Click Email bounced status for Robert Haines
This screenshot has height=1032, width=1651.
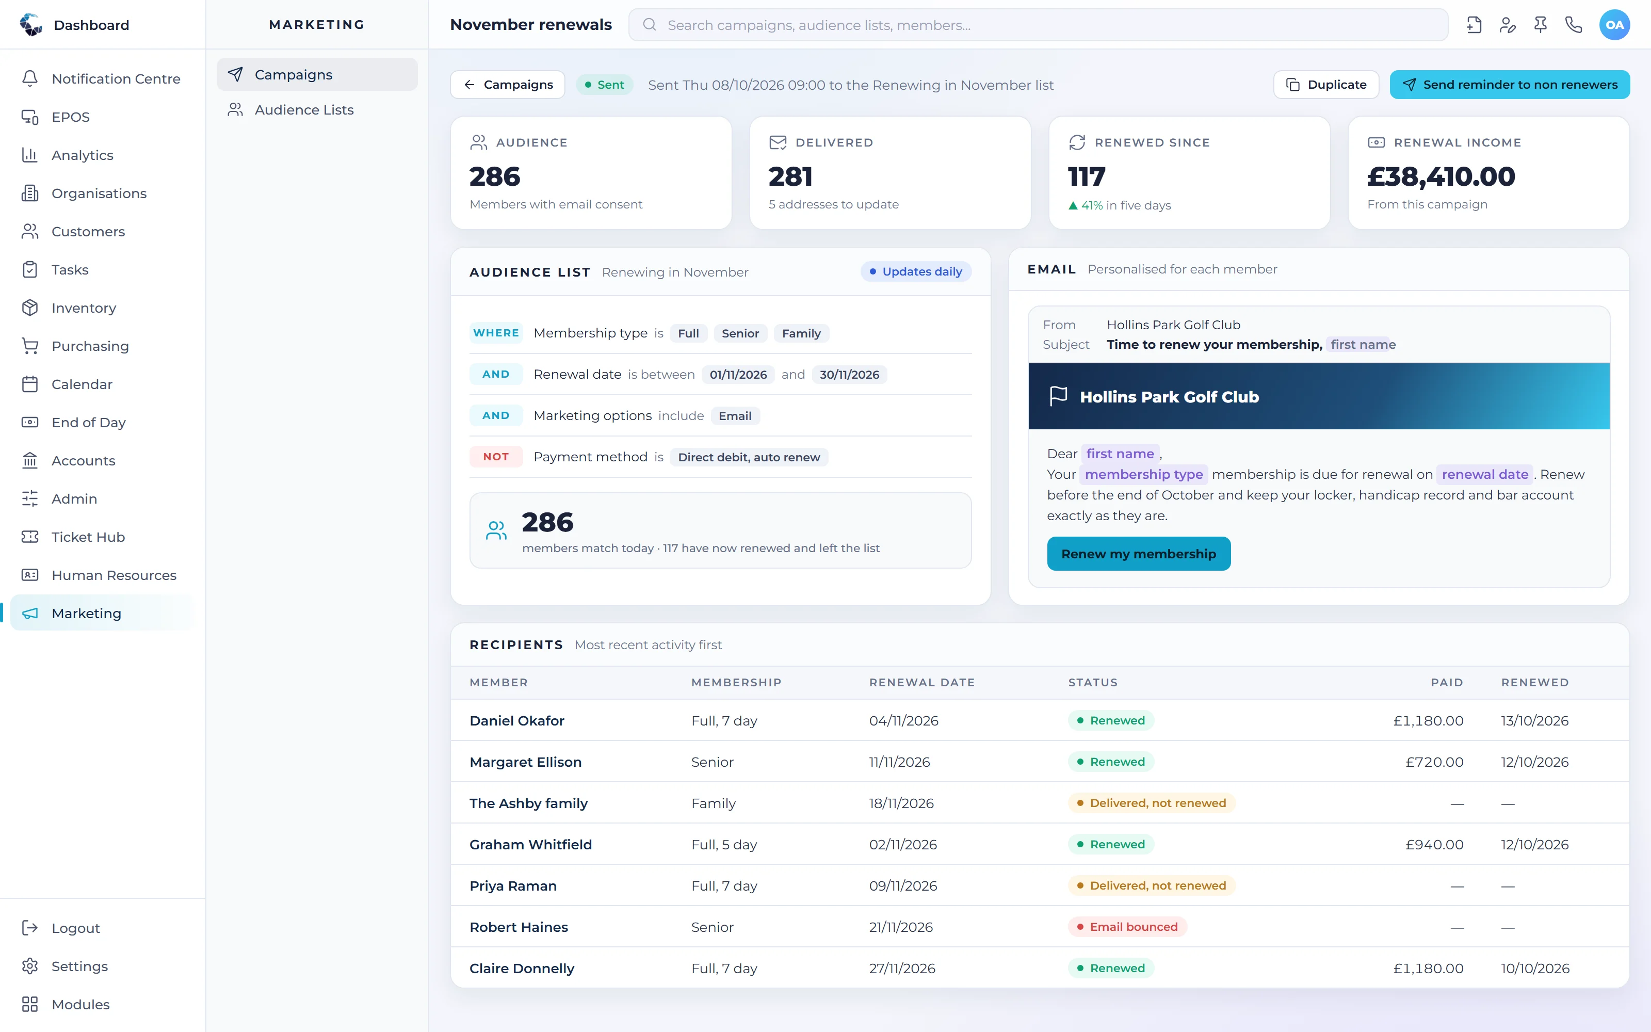(1127, 927)
